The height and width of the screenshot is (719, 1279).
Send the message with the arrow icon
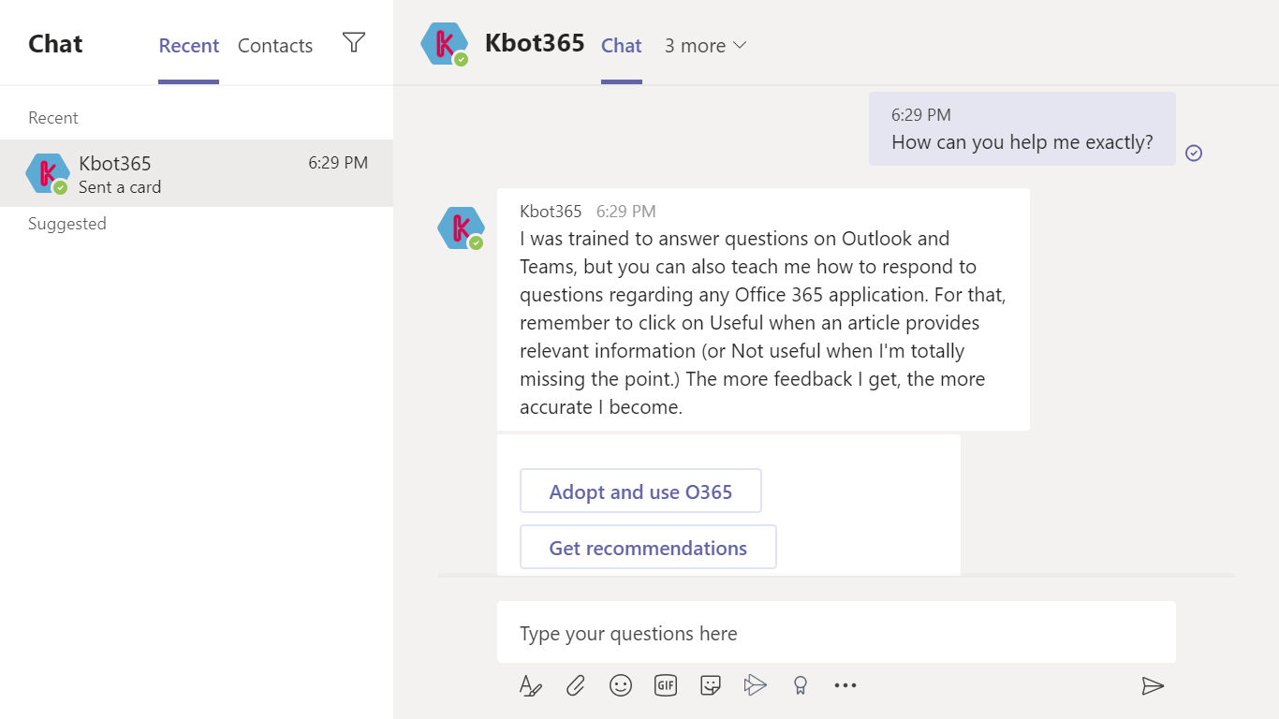(1153, 686)
